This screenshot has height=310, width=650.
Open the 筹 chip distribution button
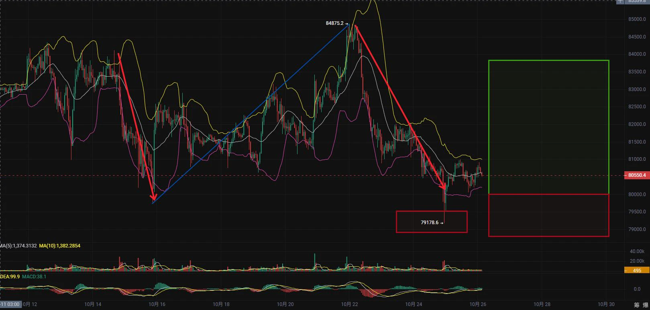(x=637, y=305)
